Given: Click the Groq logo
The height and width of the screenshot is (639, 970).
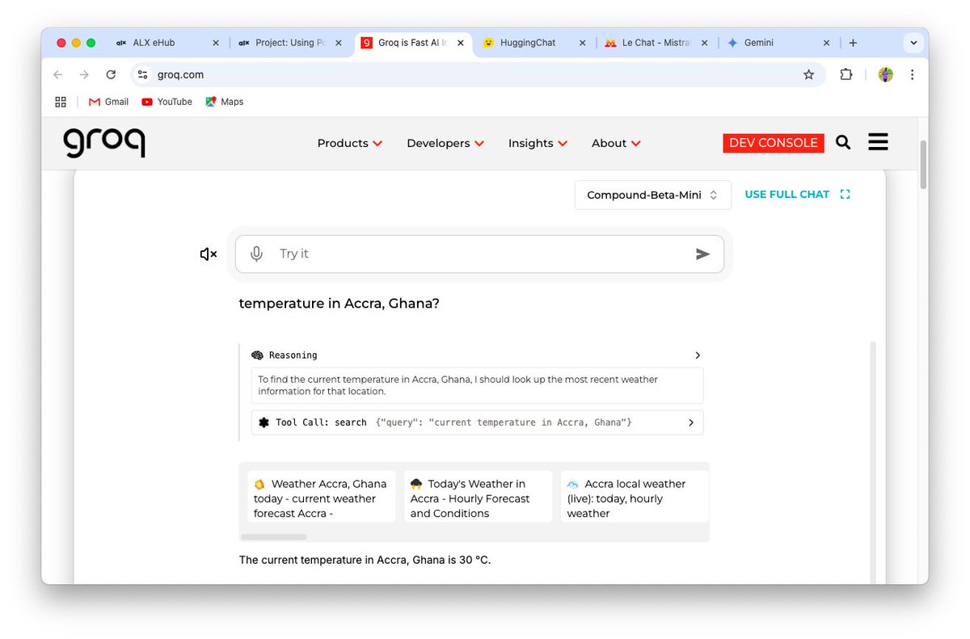Looking at the screenshot, I should [x=104, y=141].
